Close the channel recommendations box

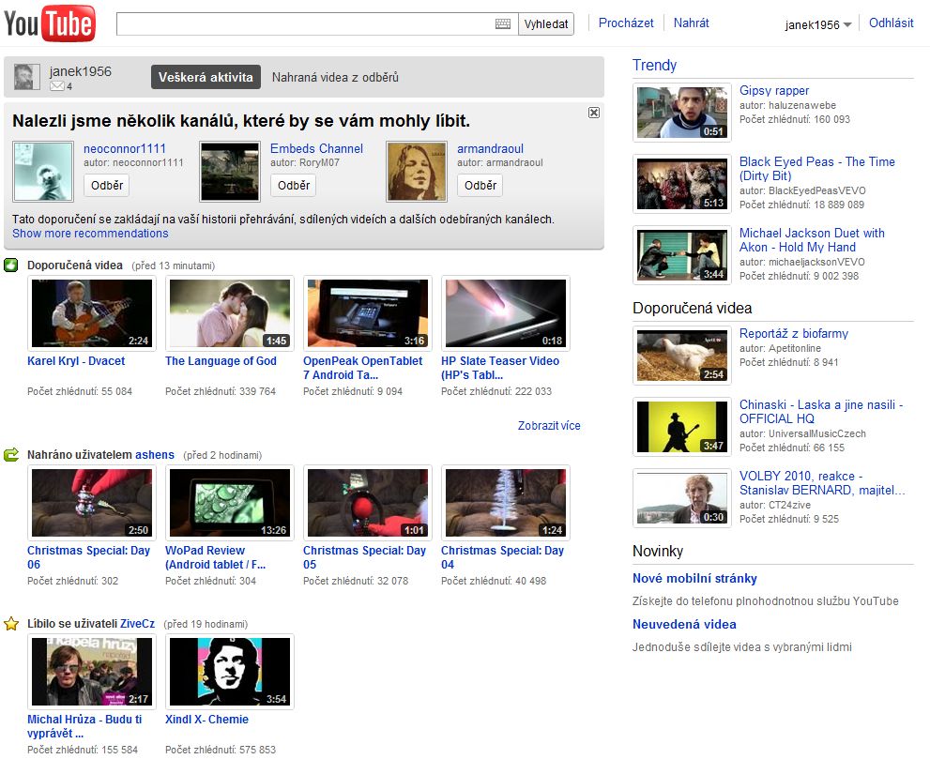[x=594, y=113]
